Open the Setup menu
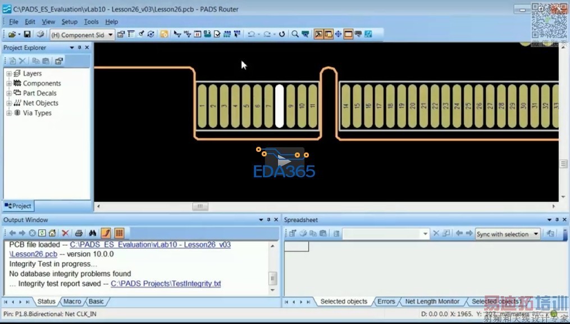Image resolution: width=570 pixels, height=324 pixels. (x=69, y=22)
